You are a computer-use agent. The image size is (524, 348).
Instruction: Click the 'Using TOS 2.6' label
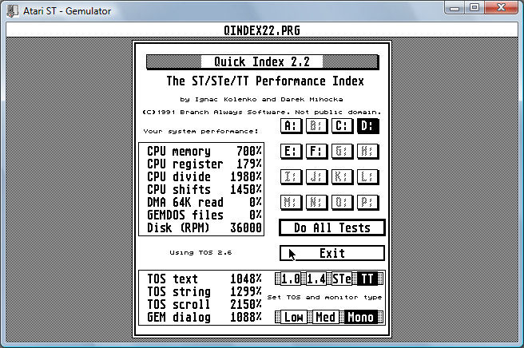(200, 252)
